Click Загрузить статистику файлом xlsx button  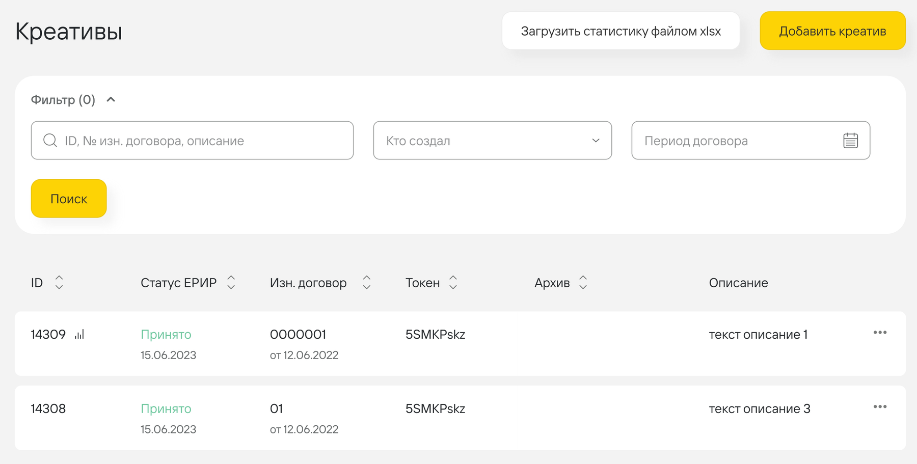[621, 31]
